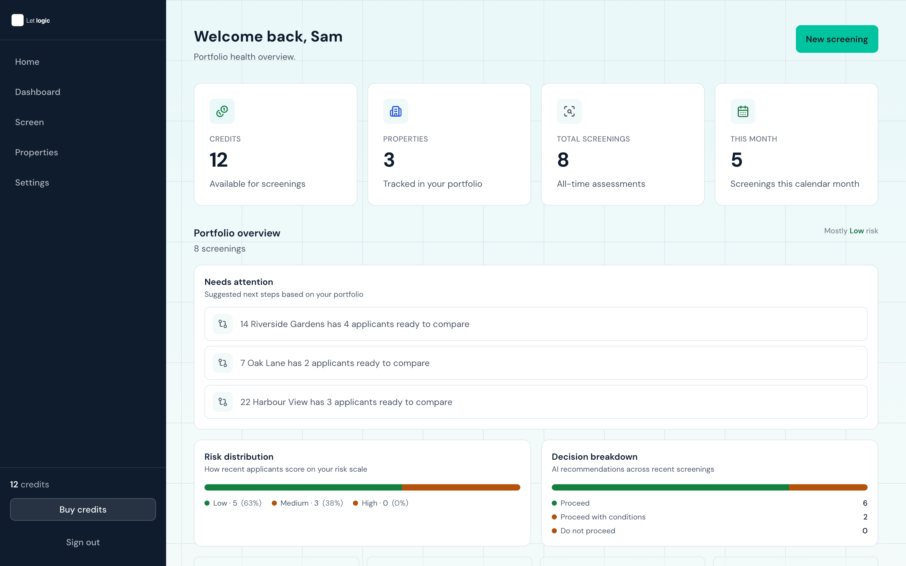Click 'Tracked in your portfolio' caption

tap(433, 184)
